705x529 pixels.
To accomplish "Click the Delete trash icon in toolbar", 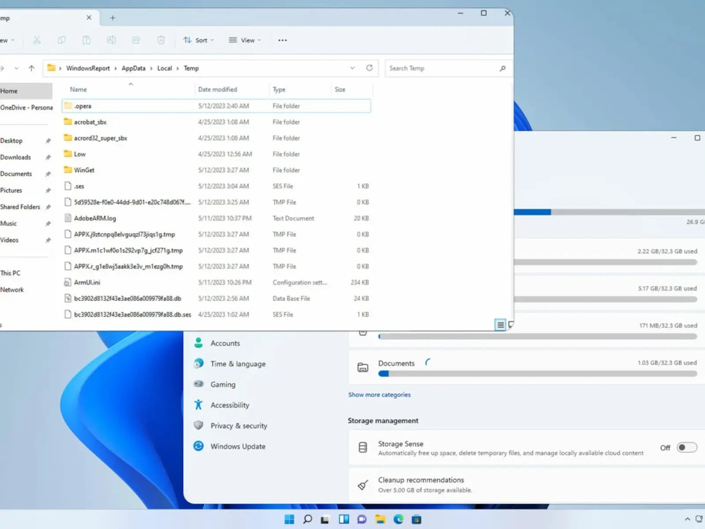I will coord(161,40).
